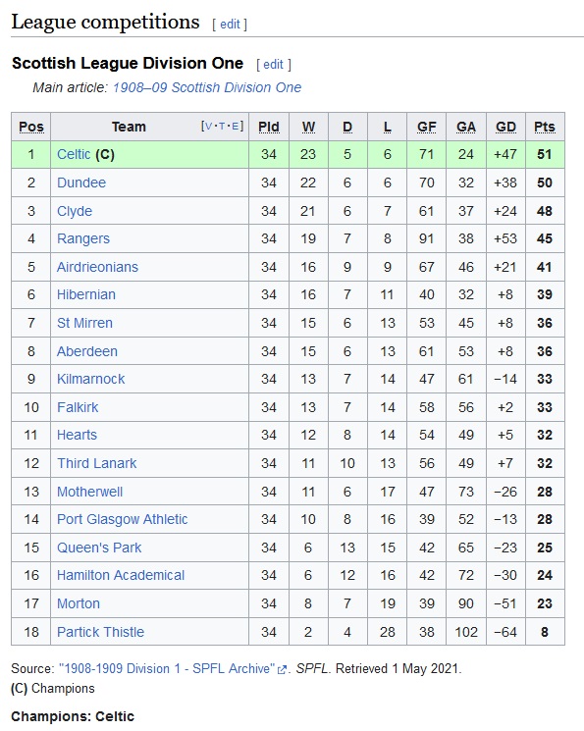Visit the Port Glasgow Athletic page
Image resolution: width=584 pixels, height=731 pixels.
tap(123, 519)
